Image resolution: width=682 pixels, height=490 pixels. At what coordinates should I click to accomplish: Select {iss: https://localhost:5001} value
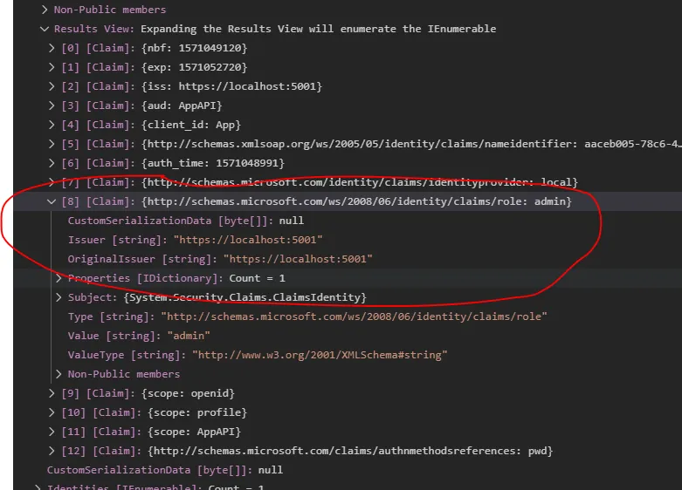click(231, 86)
